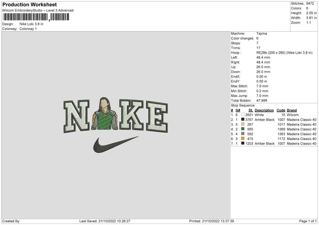Click the Total Bobbin value '47.99ft'
319x225 pixels.
262,100
